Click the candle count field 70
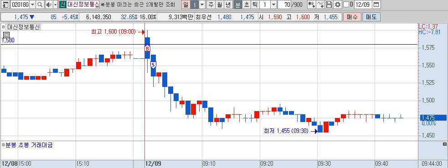This screenshot has width=448, height=168. tap(284, 5)
